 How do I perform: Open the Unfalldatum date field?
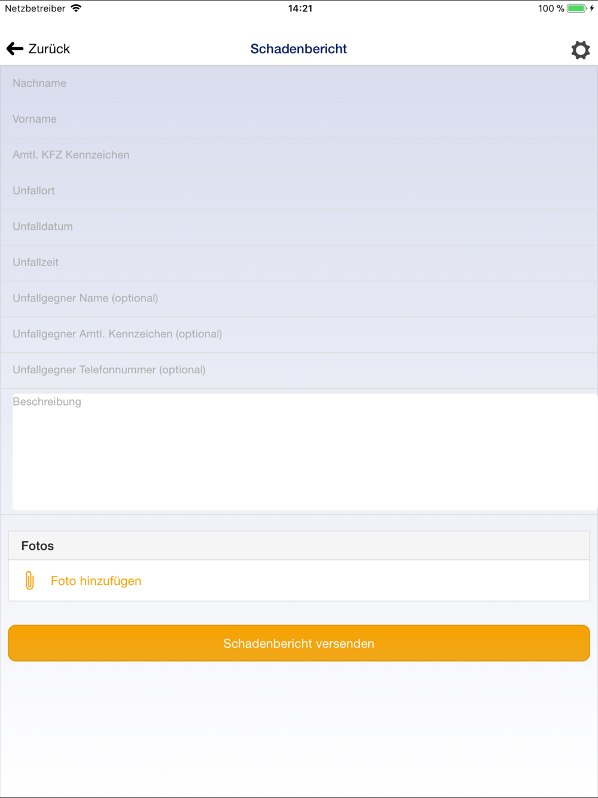click(299, 227)
